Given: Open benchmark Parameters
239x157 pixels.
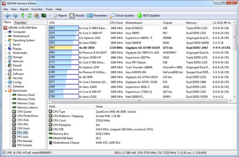Looking at the screenshot, I should 97,16.
